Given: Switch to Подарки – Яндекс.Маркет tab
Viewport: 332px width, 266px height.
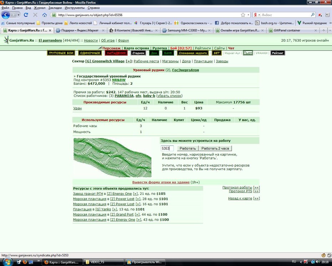Looking at the screenshot, I should point(80,30).
